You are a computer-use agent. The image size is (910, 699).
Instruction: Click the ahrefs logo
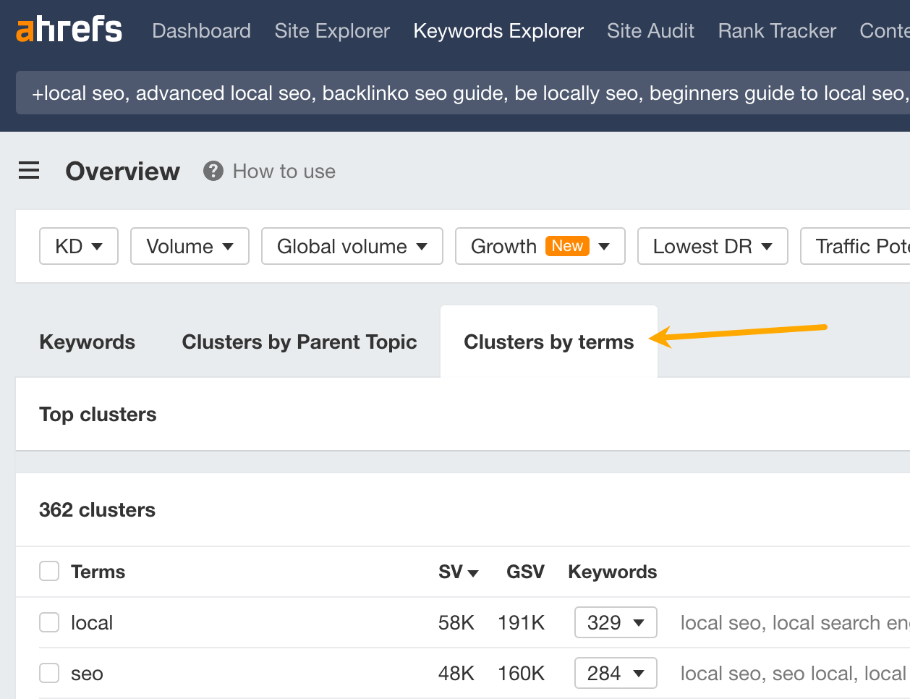pyautogui.click(x=69, y=30)
